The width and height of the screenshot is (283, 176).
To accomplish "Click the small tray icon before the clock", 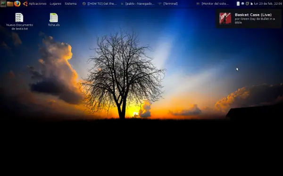I will 251,4.
